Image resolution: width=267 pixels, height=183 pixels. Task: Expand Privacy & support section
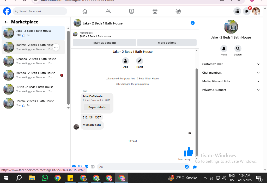click(231, 90)
